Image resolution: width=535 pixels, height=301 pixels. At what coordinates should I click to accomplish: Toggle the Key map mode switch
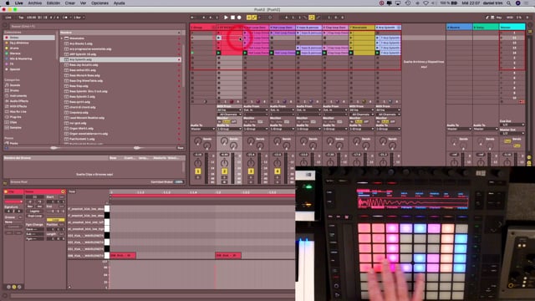[499, 17]
